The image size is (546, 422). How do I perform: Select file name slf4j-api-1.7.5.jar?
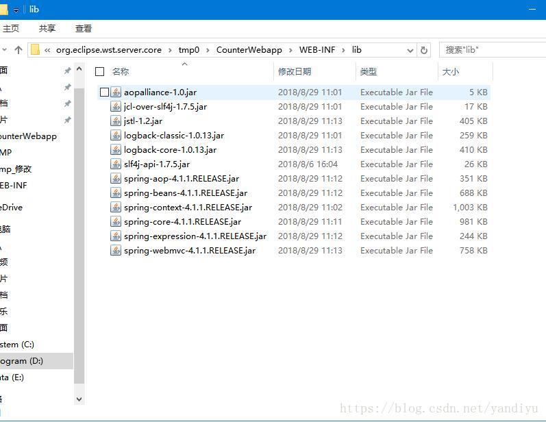point(157,164)
